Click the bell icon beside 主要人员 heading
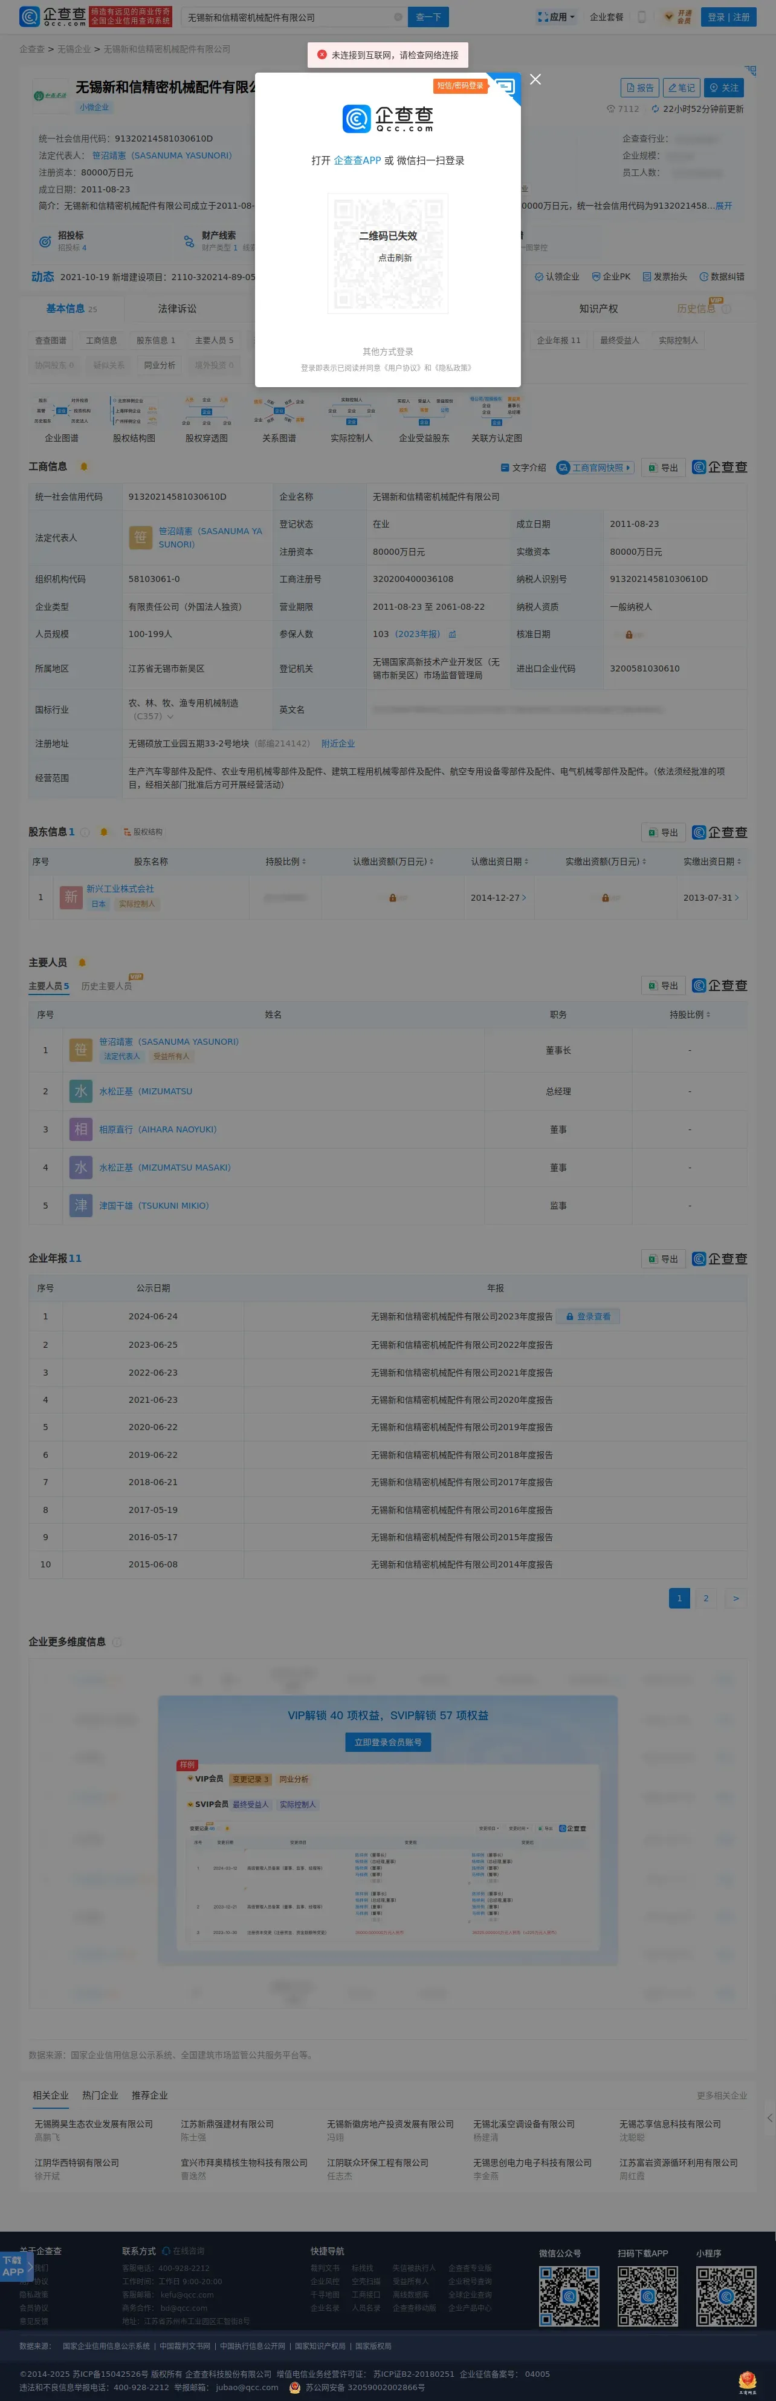Viewport: 776px width, 2401px height. [x=82, y=963]
